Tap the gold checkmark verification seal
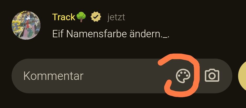Viewport: 246px width, 108px height. point(96,17)
